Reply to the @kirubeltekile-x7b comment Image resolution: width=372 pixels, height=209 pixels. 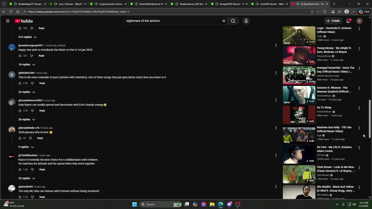point(40,138)
